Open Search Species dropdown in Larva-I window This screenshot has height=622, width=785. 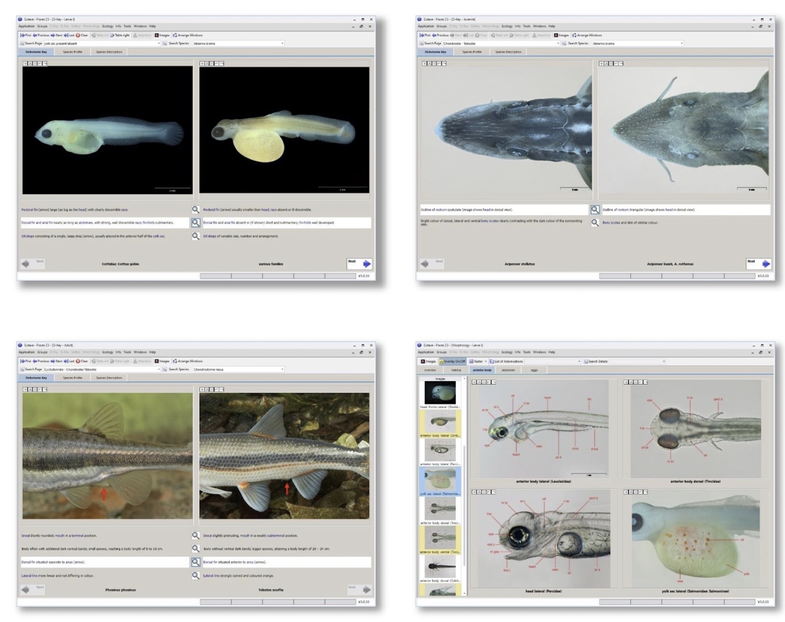pyautogui.click(x=283, y=43)
